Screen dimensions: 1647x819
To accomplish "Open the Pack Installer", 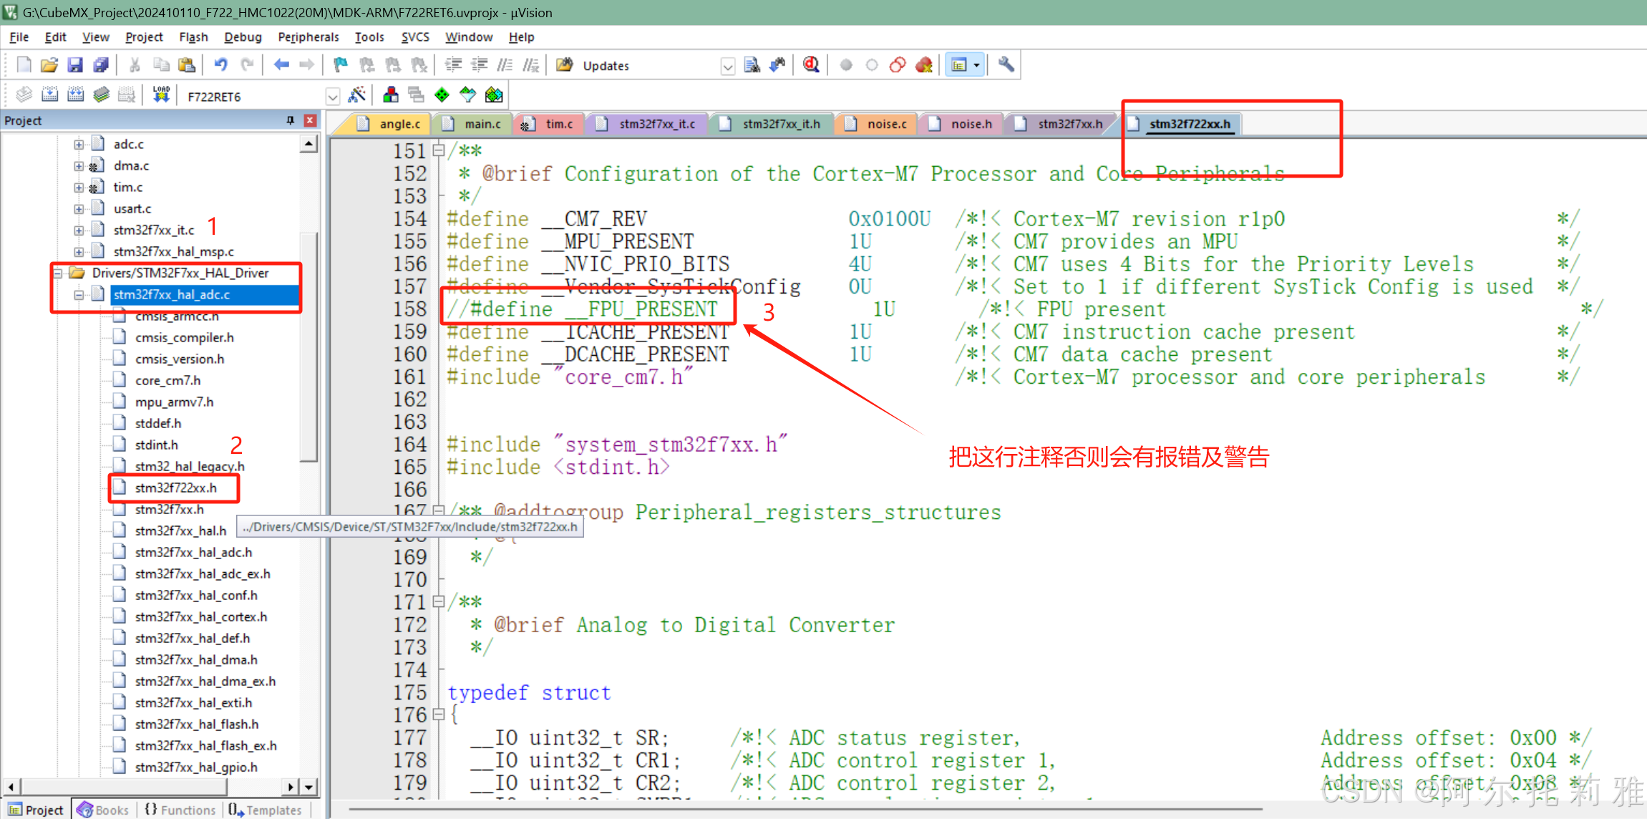I will (x=493, y=94).
